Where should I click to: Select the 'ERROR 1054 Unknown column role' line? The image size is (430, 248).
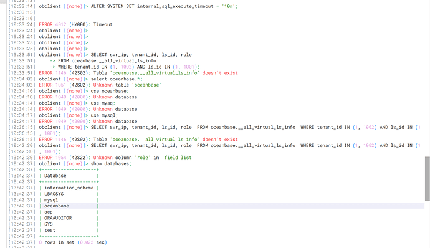tap(117, 157)
